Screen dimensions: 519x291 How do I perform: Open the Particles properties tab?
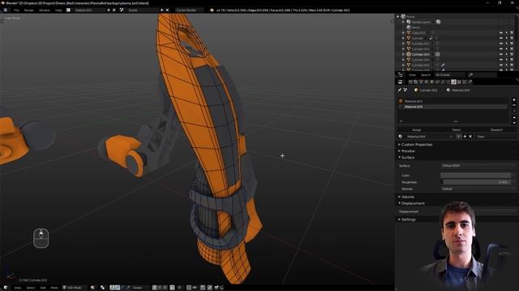(x=464, y=82)
